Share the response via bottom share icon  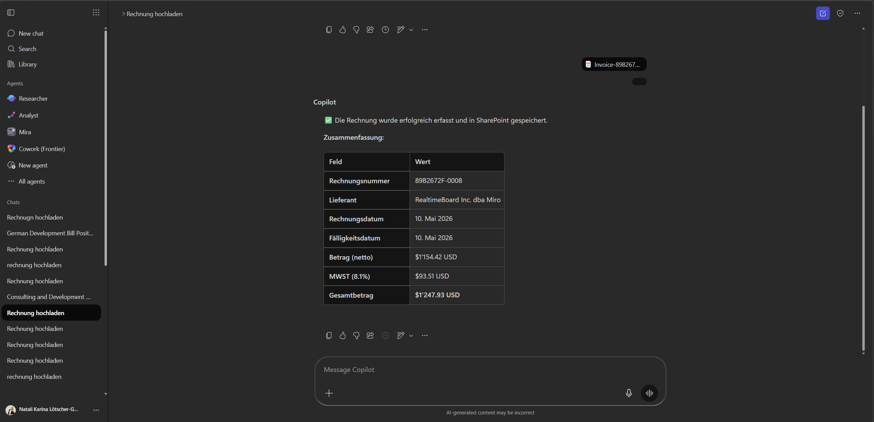tap(370, 335)
